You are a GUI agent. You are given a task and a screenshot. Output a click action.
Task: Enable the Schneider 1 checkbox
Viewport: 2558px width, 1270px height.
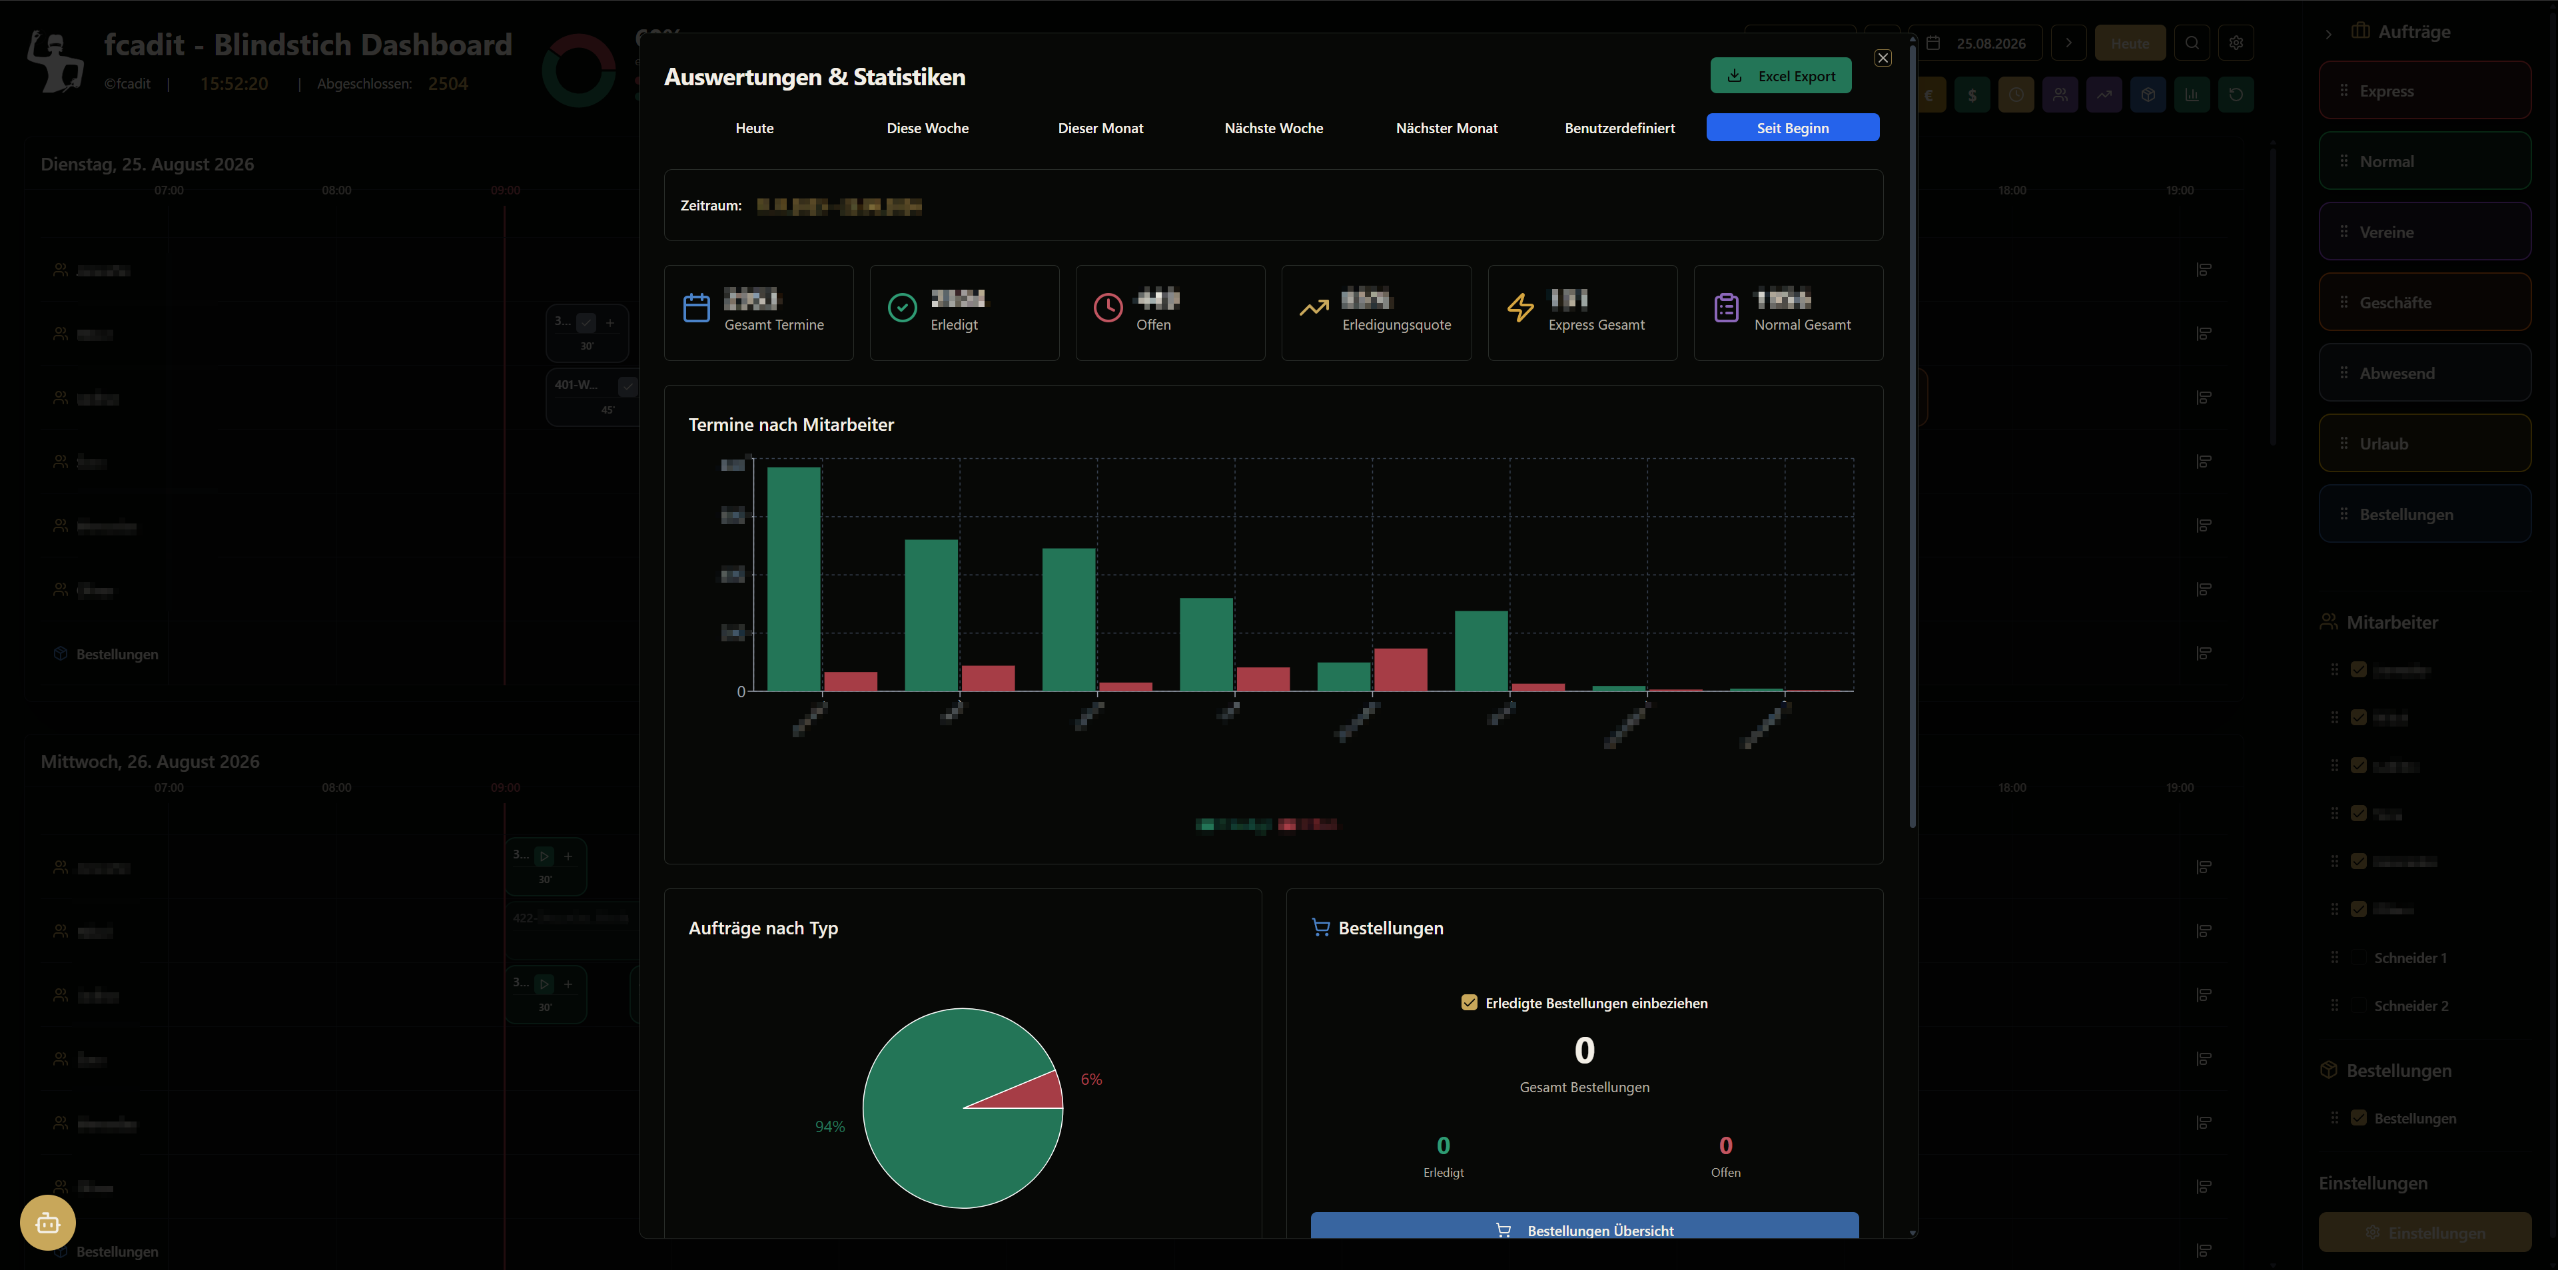(x=2358, y=957)
